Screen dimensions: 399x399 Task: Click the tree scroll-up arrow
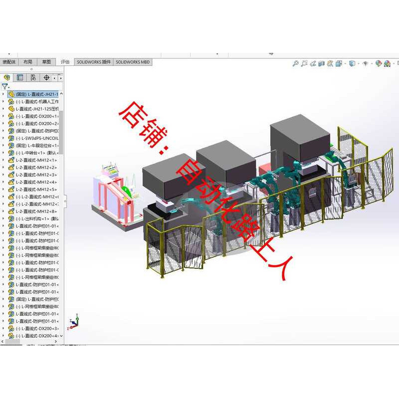pos(61,94)
